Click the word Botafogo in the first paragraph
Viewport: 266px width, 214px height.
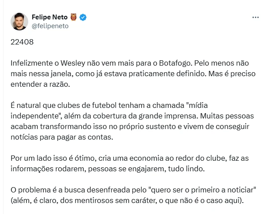176,63
